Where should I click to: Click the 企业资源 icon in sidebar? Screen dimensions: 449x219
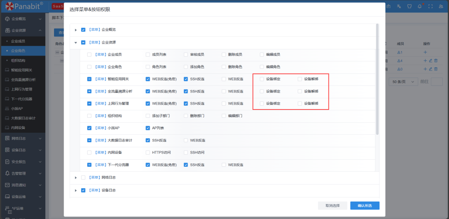point(7,31)
